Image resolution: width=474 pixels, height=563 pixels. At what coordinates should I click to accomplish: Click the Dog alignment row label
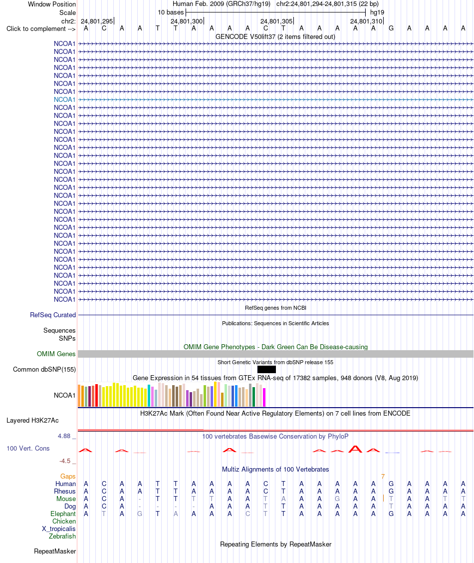(x=70, y=506)
